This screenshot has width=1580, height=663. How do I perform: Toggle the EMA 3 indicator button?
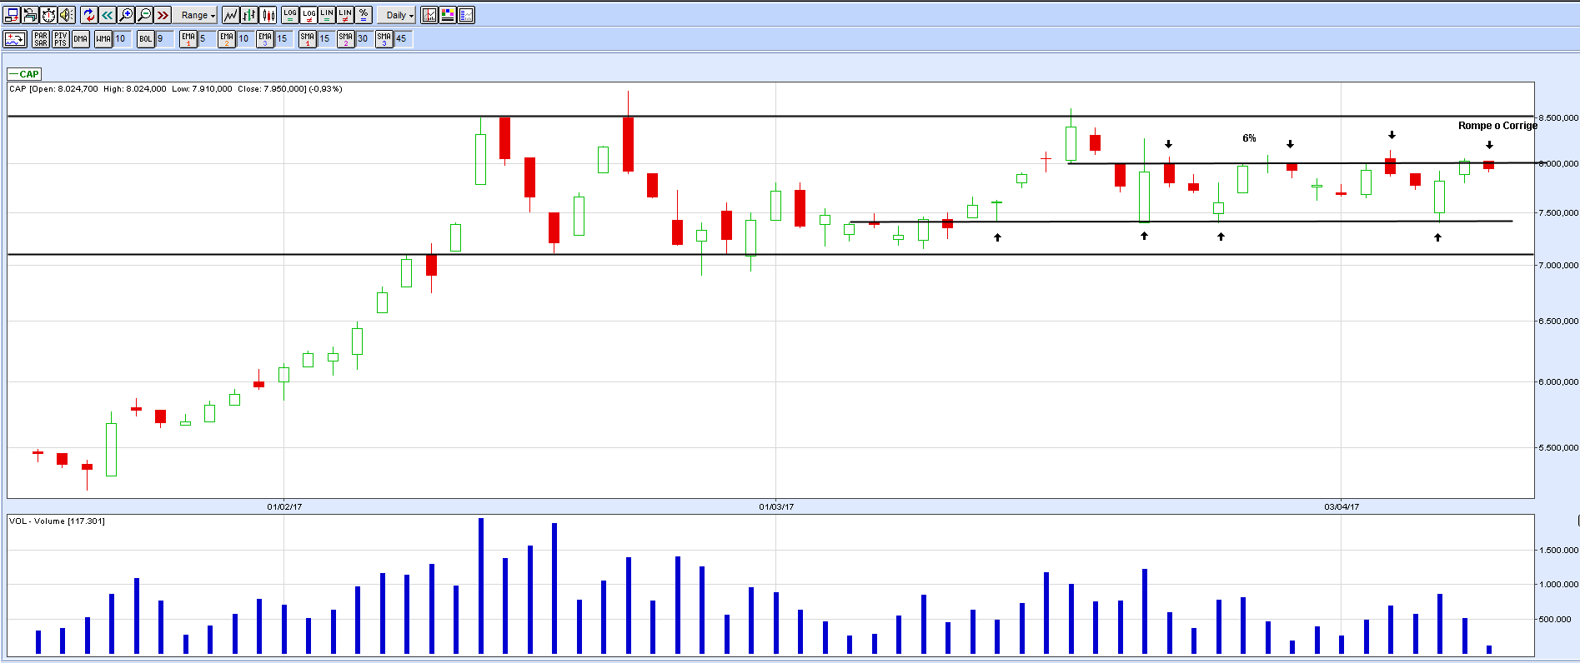(265, 38)
